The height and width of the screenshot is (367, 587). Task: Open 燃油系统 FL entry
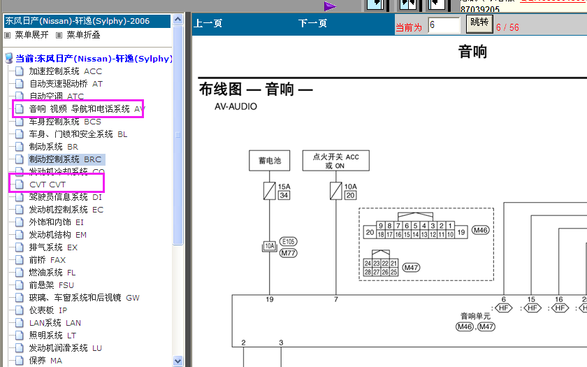tap(52, 272)
